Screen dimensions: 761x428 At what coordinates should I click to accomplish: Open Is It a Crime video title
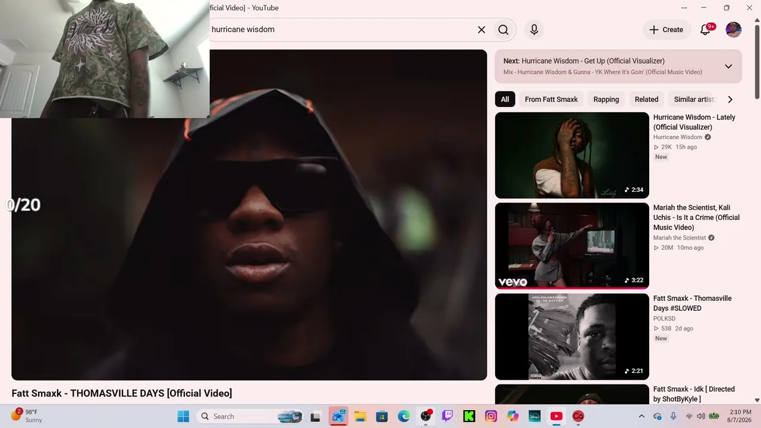(696, 218)
